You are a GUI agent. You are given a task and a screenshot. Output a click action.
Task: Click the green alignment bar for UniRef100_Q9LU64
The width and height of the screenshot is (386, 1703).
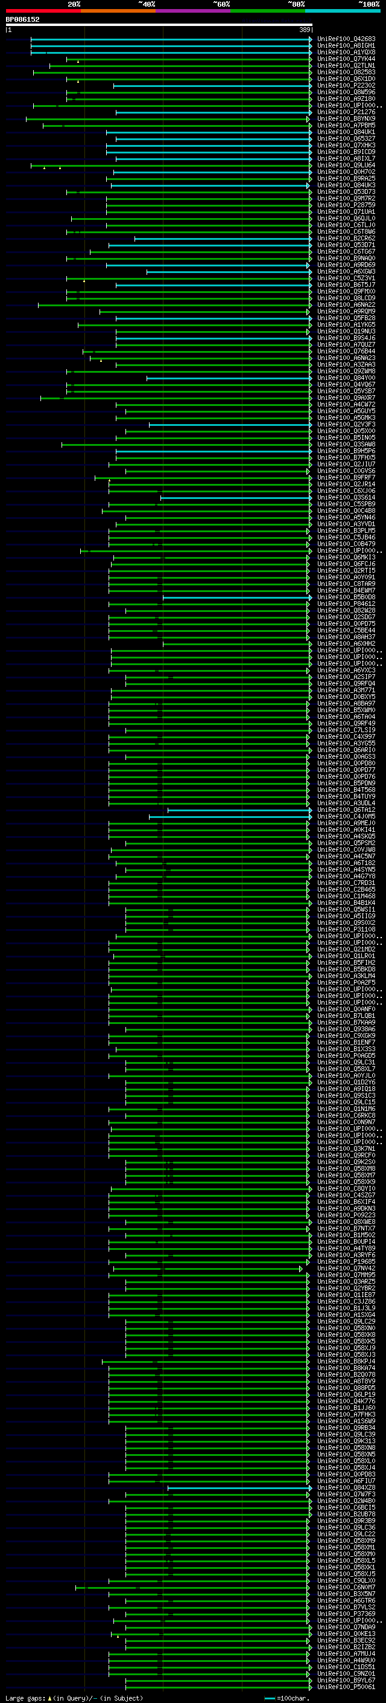pos(171,166)
